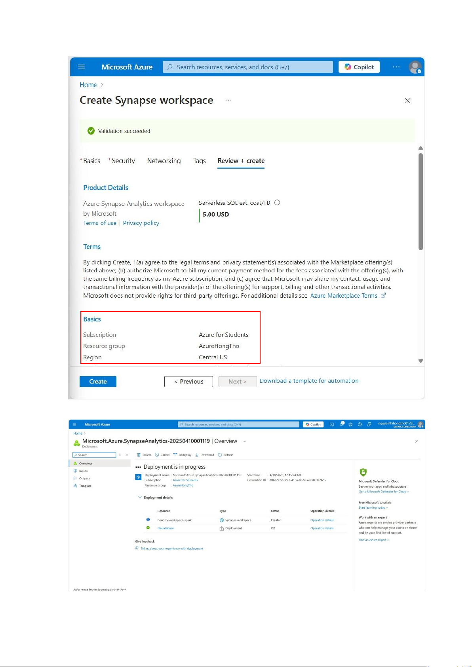Click the greyed-out Next button
Image resolution: width=472 pixels, height=667 pixels.
(x=238, y=382)
